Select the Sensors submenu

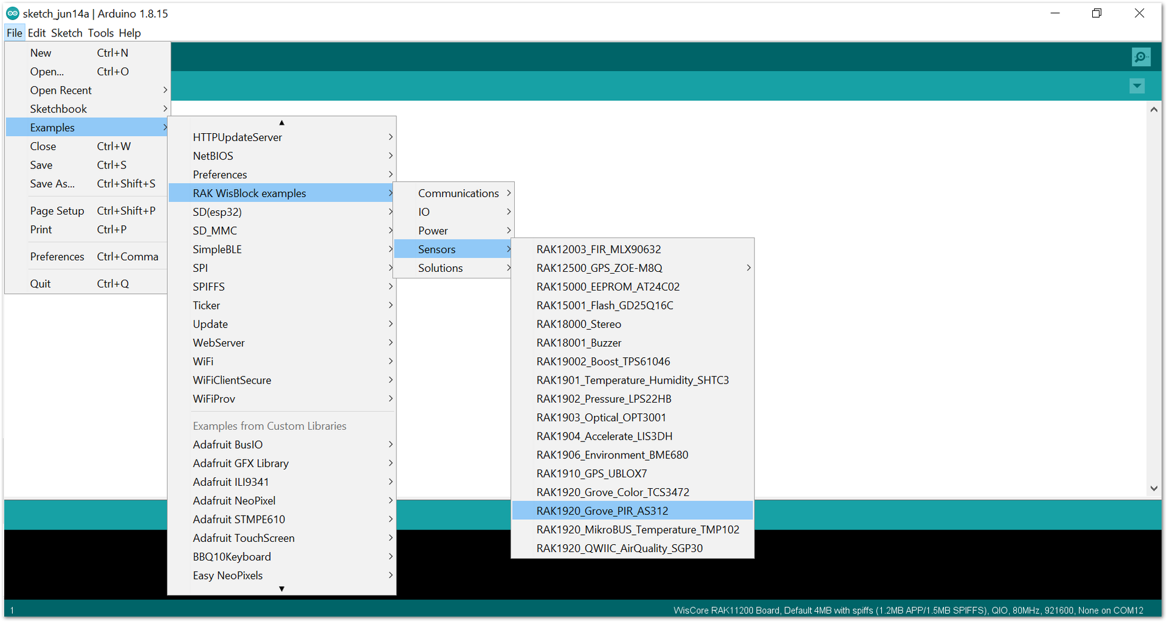(453, 249)
